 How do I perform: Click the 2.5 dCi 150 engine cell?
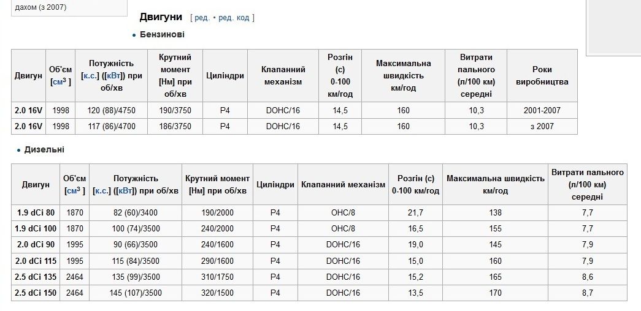[36, 293]
